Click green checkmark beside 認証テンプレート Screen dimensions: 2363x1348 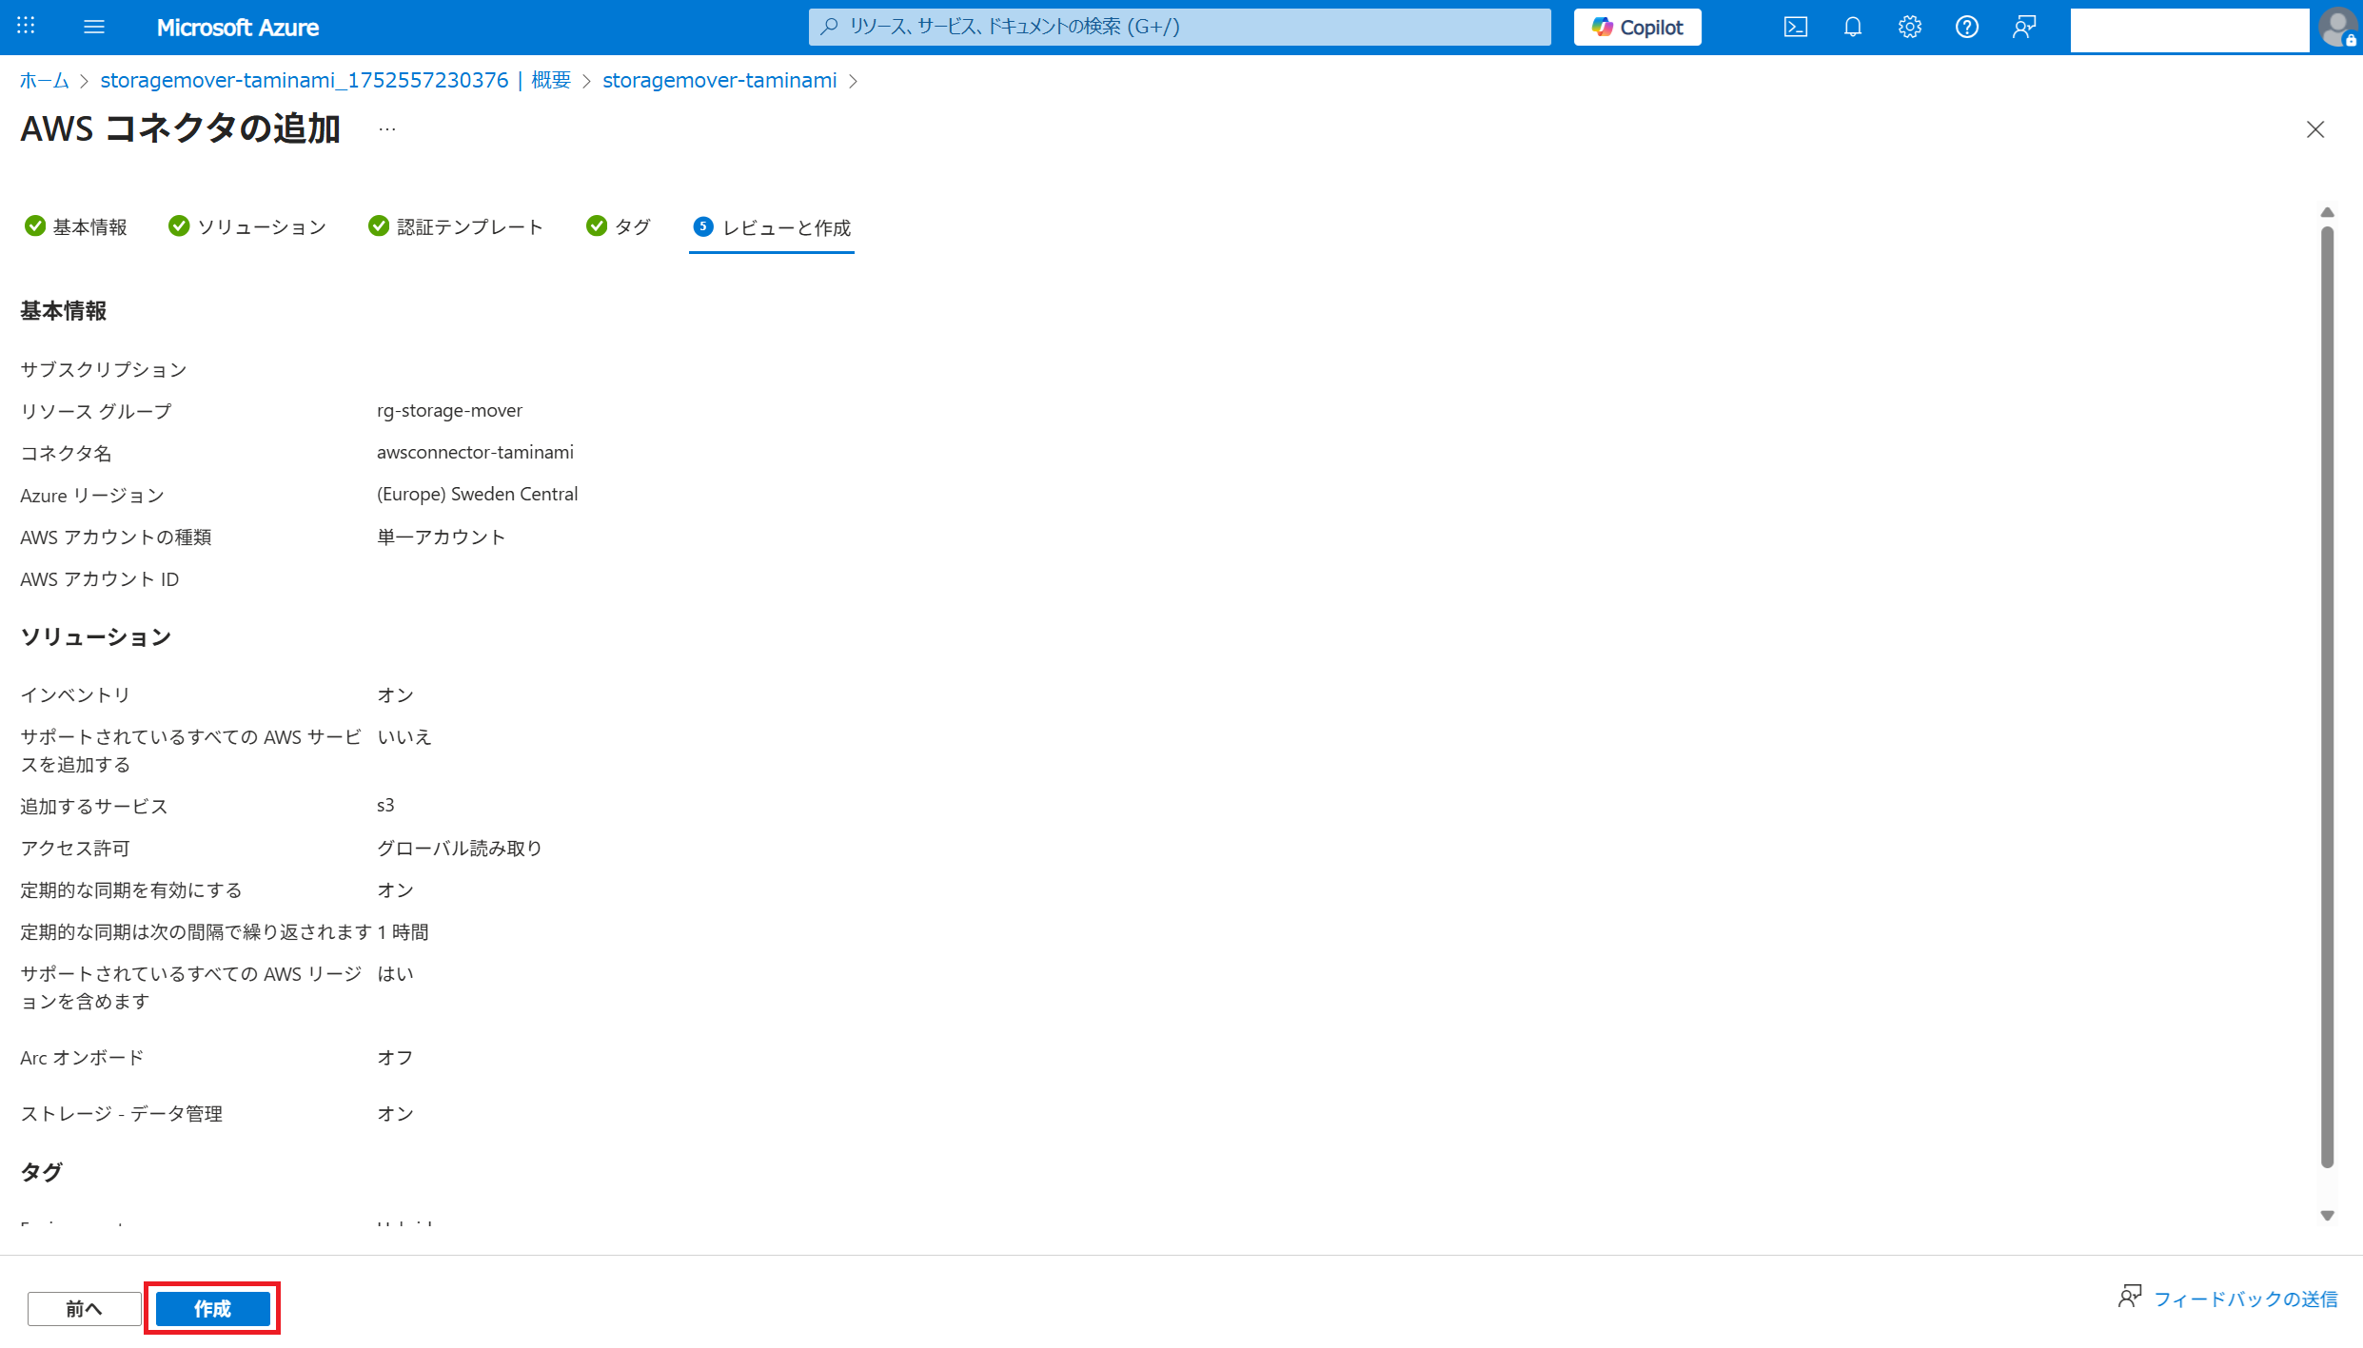coord(379,225)
